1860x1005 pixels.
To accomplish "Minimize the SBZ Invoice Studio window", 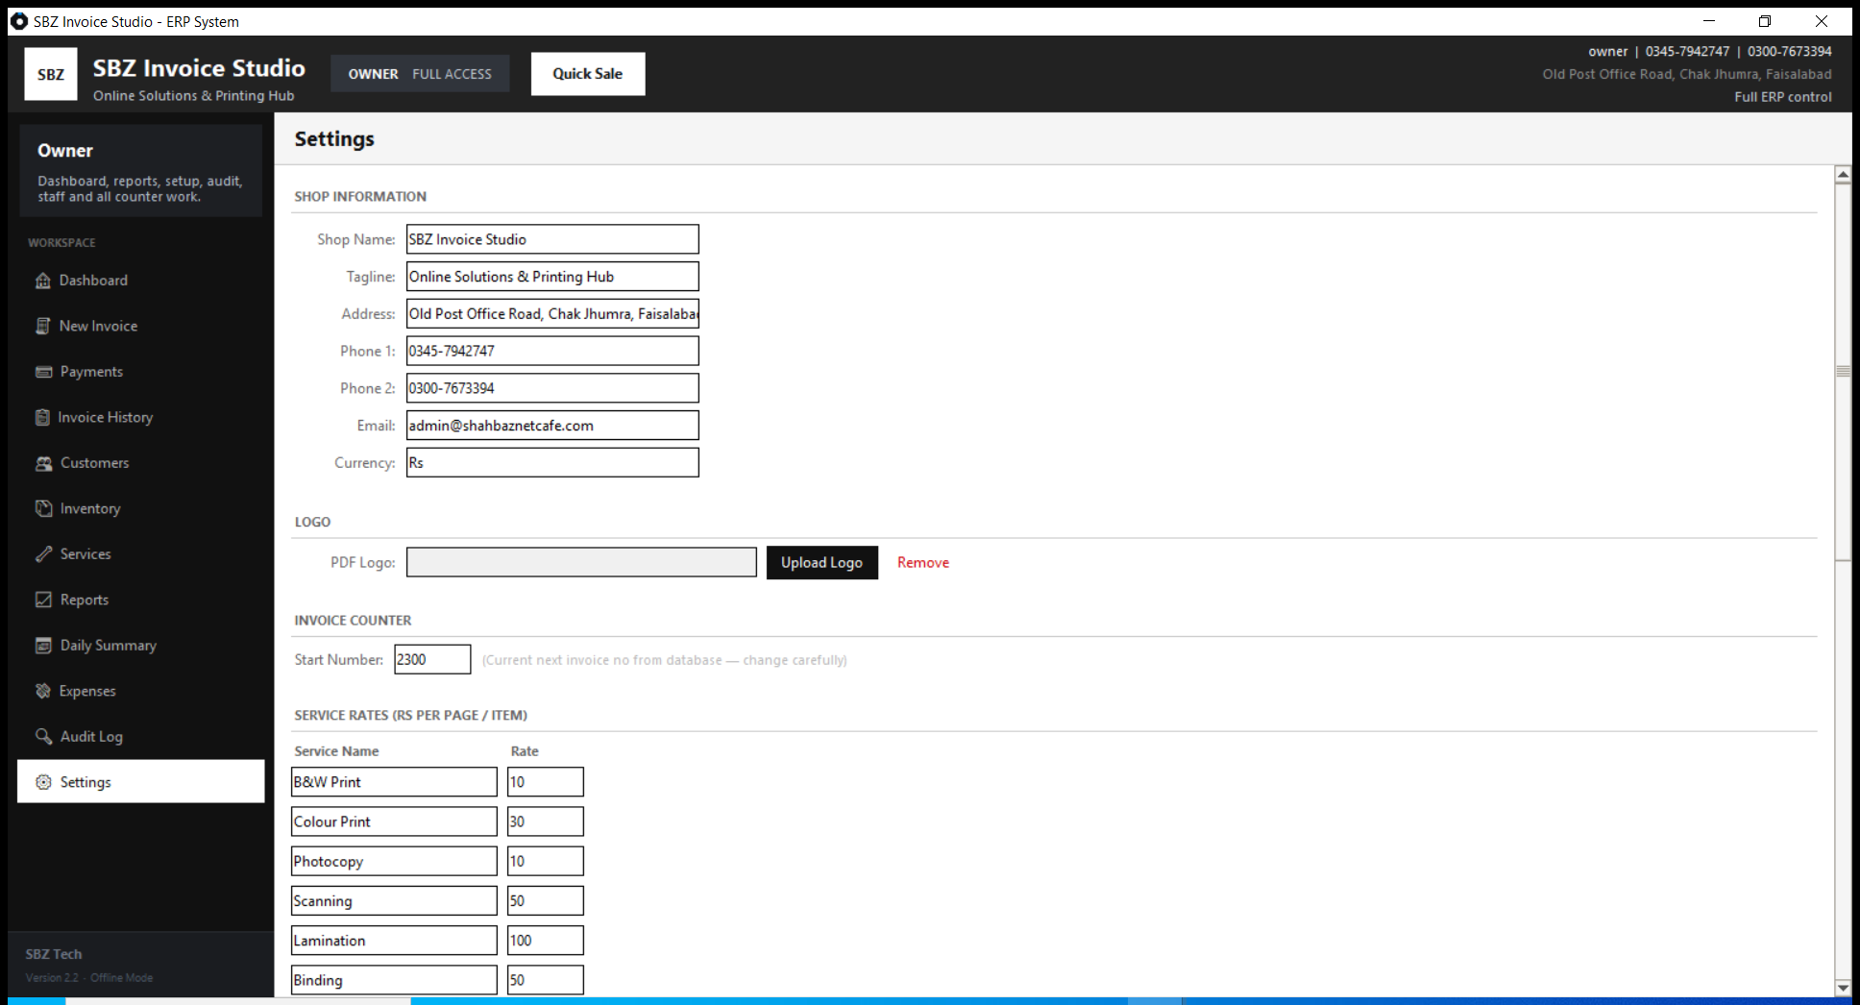I will [1709, 21].
